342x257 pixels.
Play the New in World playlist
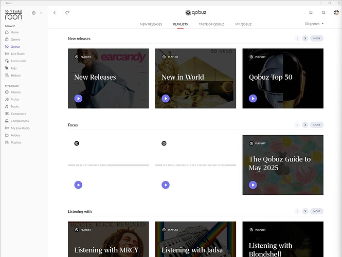166,99
